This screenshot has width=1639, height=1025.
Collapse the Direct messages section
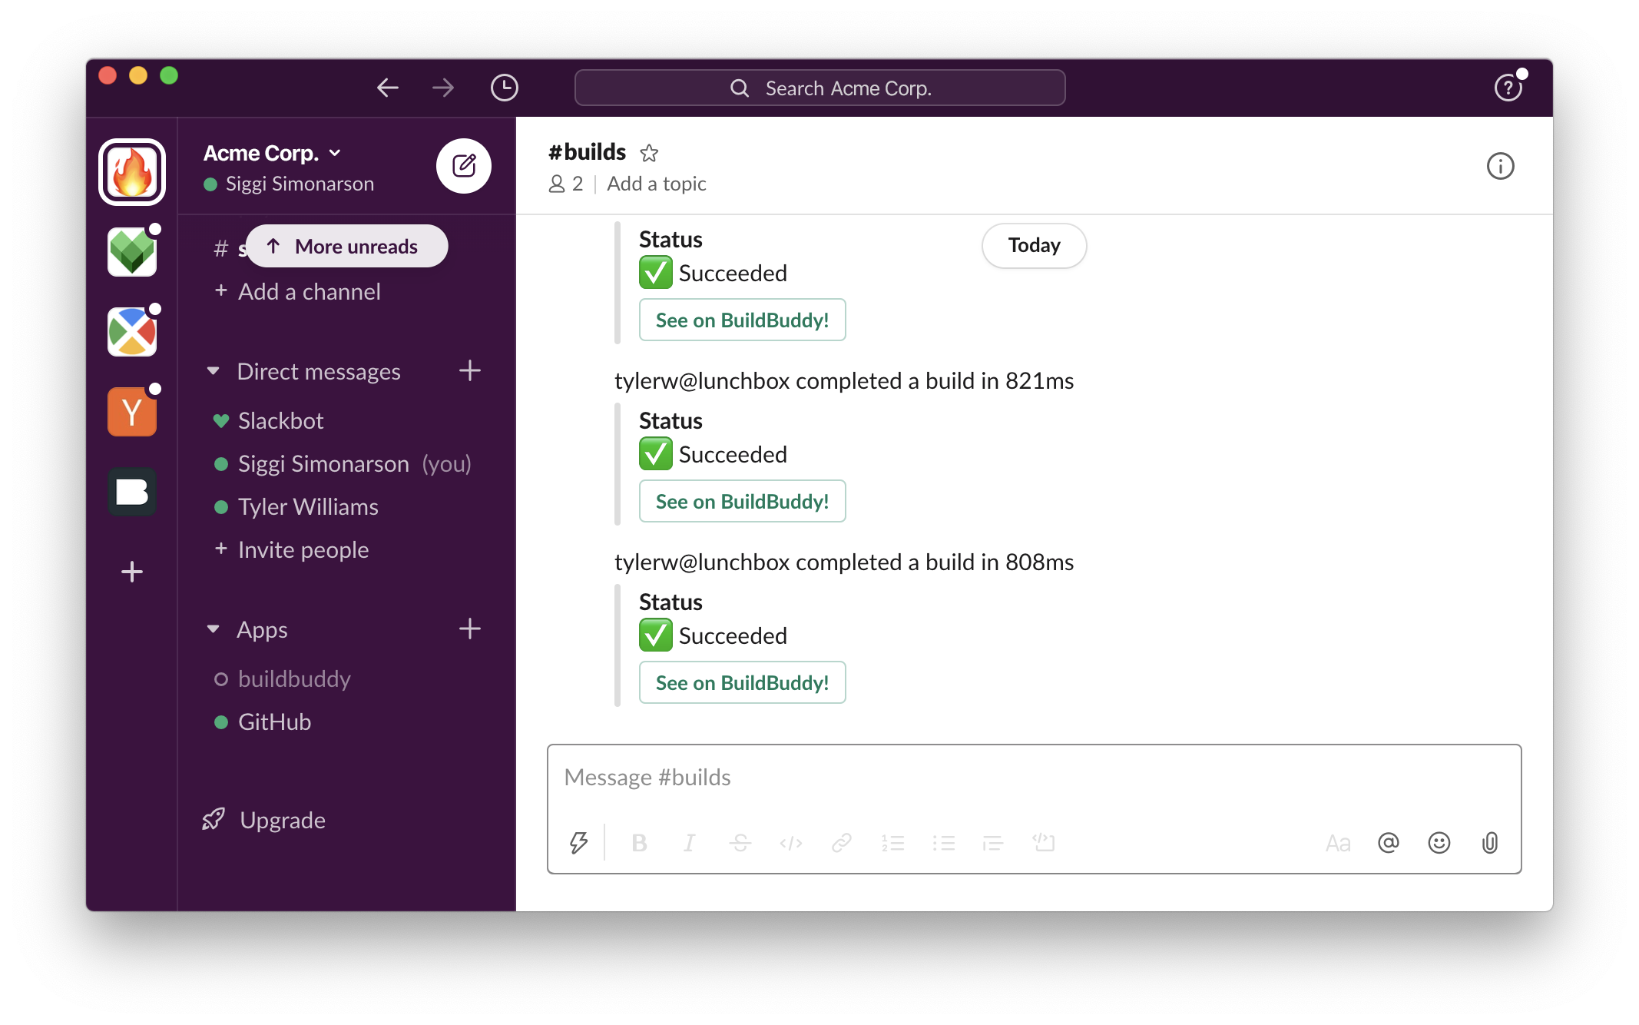[213, 372]
